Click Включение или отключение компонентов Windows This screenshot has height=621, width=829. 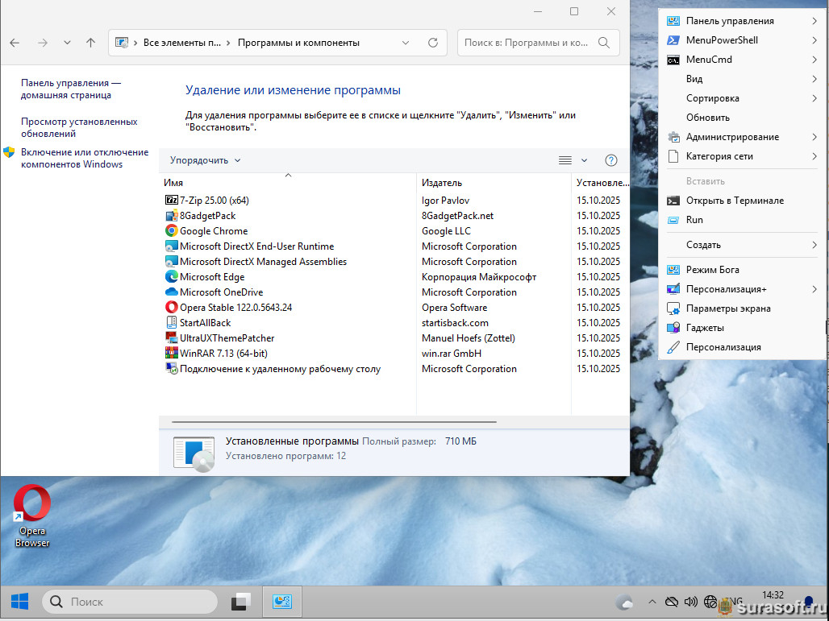pyautogui.click(x=84, y=158)
